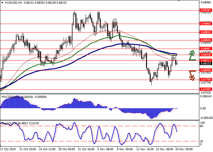Select the 0.68211 price level label

(205, 60)
